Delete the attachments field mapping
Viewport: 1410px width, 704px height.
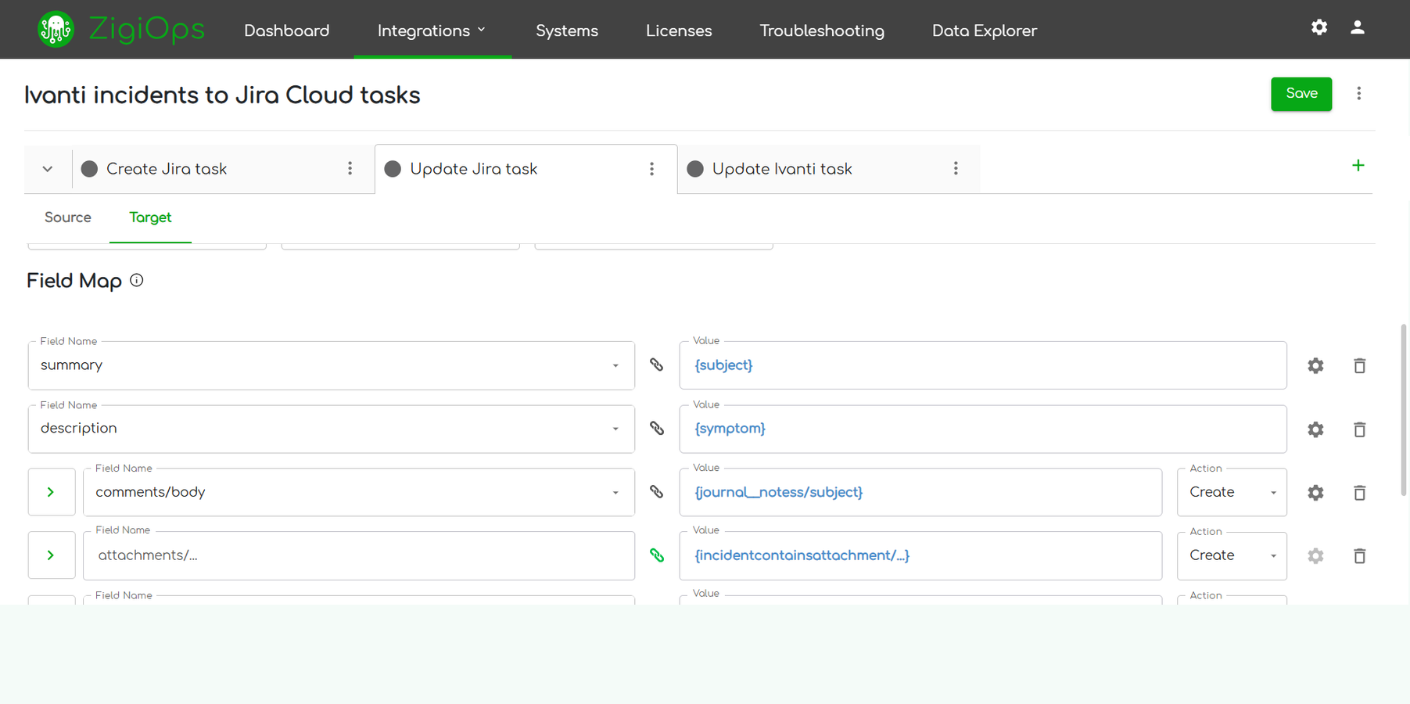[1360, 556]
